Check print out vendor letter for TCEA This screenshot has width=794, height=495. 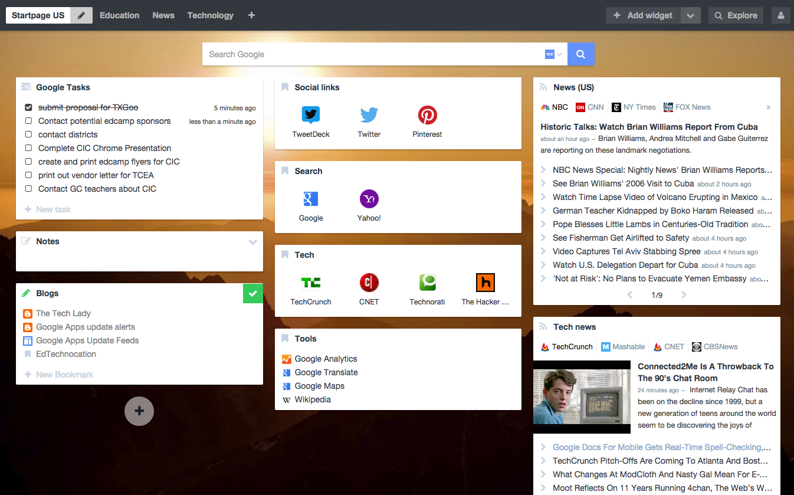pos(28,175)
